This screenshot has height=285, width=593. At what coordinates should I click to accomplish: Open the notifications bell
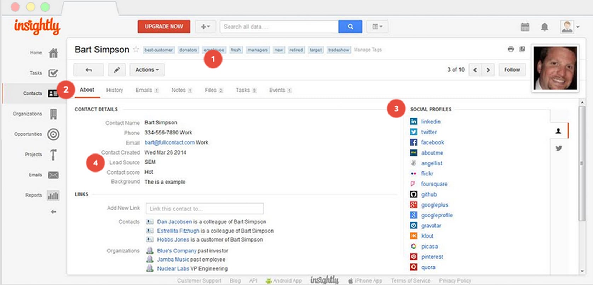(545, 27)
